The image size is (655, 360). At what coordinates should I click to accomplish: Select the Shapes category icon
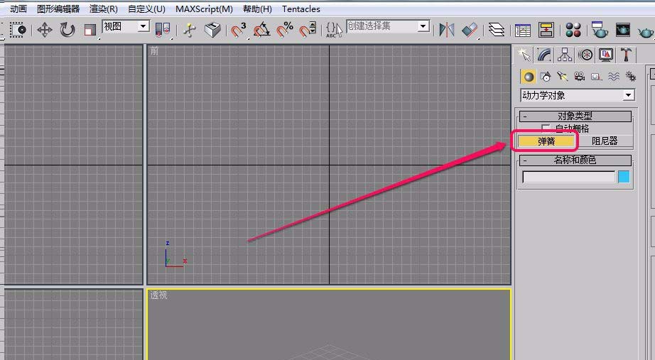546,77
